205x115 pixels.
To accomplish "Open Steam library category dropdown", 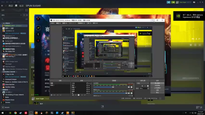I will (x=12, y=15).
